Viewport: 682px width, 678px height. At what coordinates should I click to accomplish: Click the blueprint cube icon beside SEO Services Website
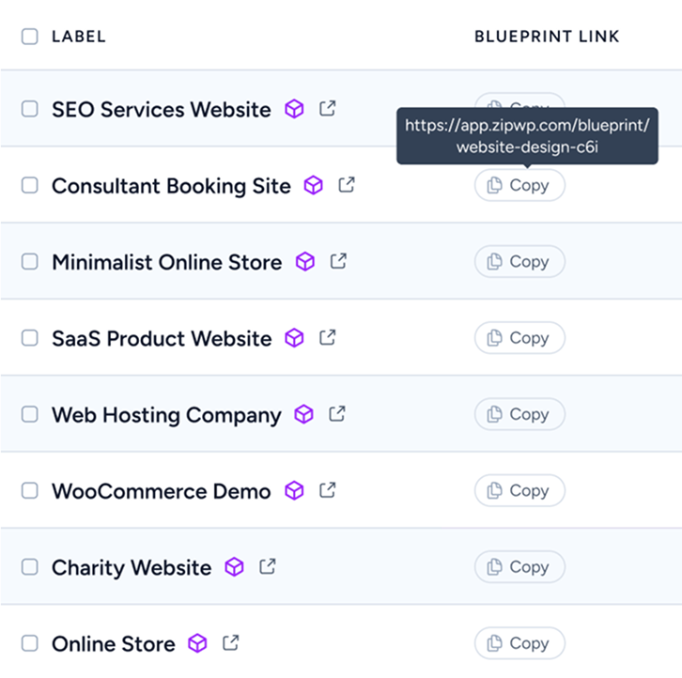295,109
